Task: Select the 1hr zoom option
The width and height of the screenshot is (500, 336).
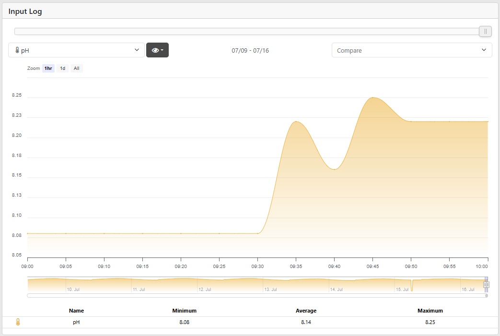Action: click(x=48, y=68)
